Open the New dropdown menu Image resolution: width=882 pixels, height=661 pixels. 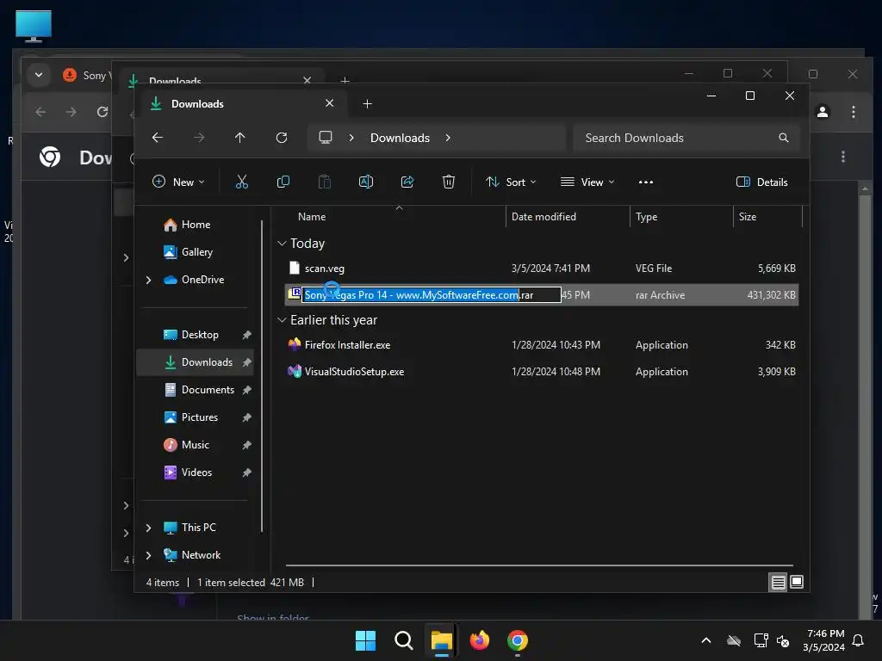tap(179, 182)
